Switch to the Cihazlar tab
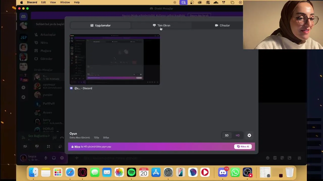Image resolution: width=323 pixels, height=181 pixels. [222, 25]
